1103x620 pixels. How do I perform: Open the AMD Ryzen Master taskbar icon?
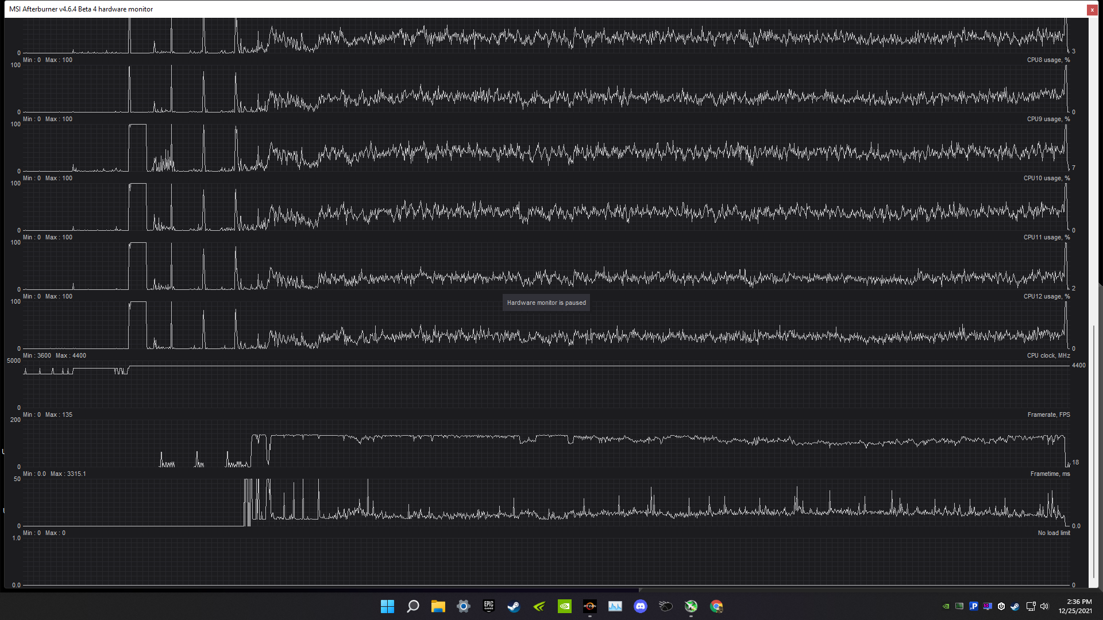590,606
